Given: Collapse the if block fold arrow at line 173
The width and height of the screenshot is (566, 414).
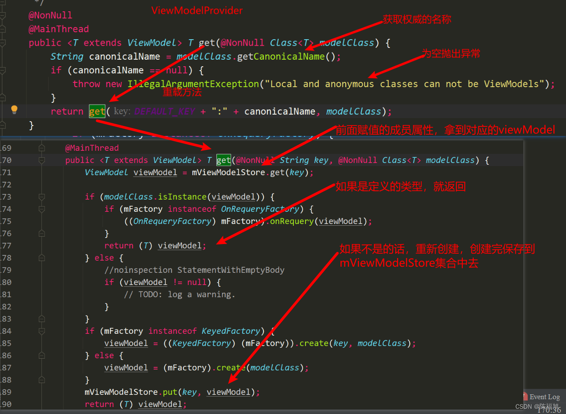Looking at the screenshot, I should tap(42, 197).
